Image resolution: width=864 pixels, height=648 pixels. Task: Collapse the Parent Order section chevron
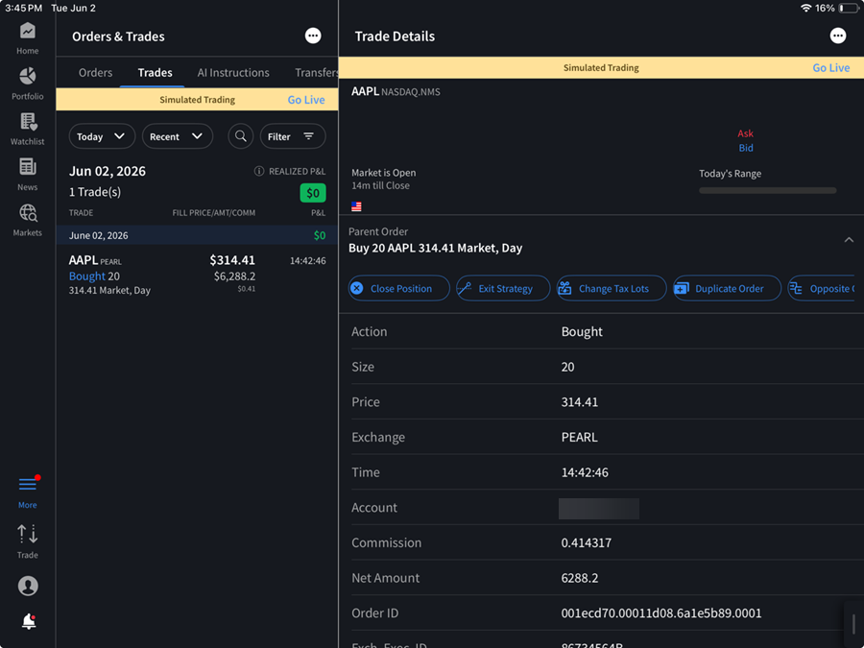coord(849,240)
